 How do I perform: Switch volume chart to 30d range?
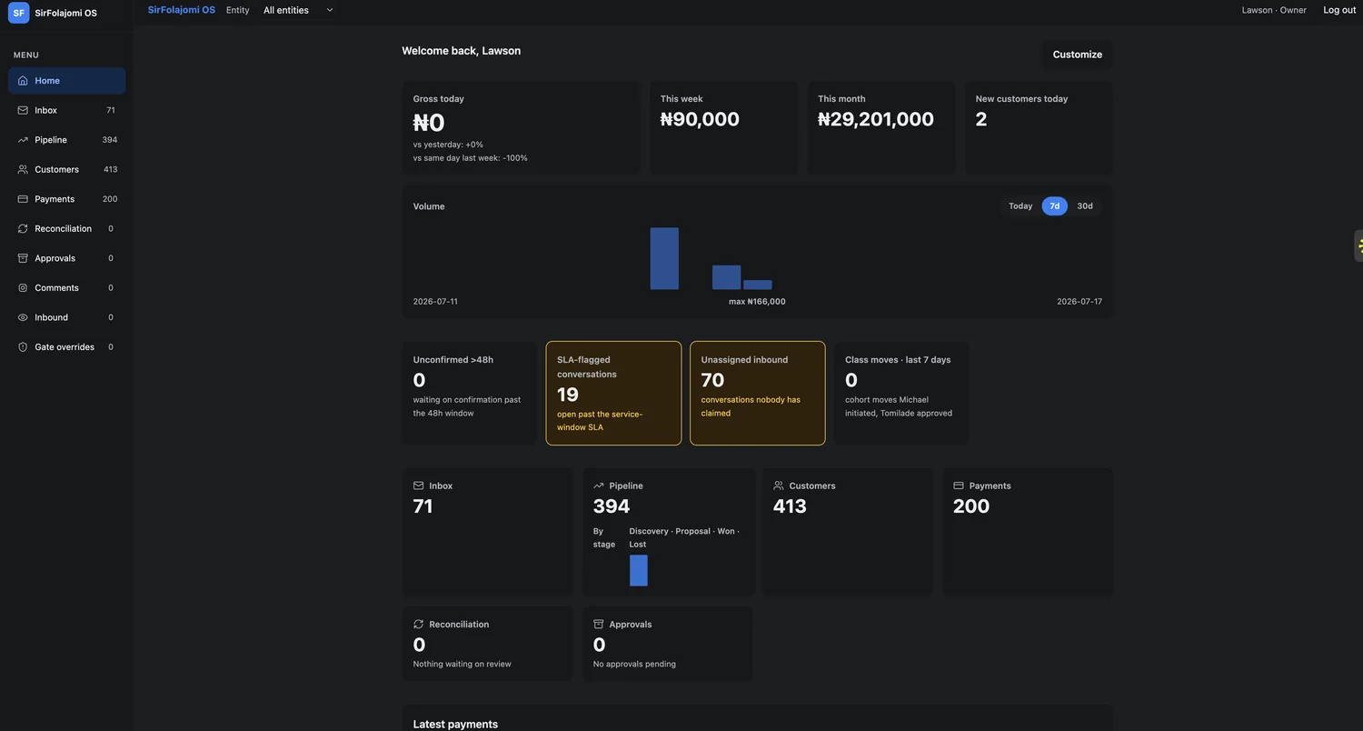tap(1085, 206)
